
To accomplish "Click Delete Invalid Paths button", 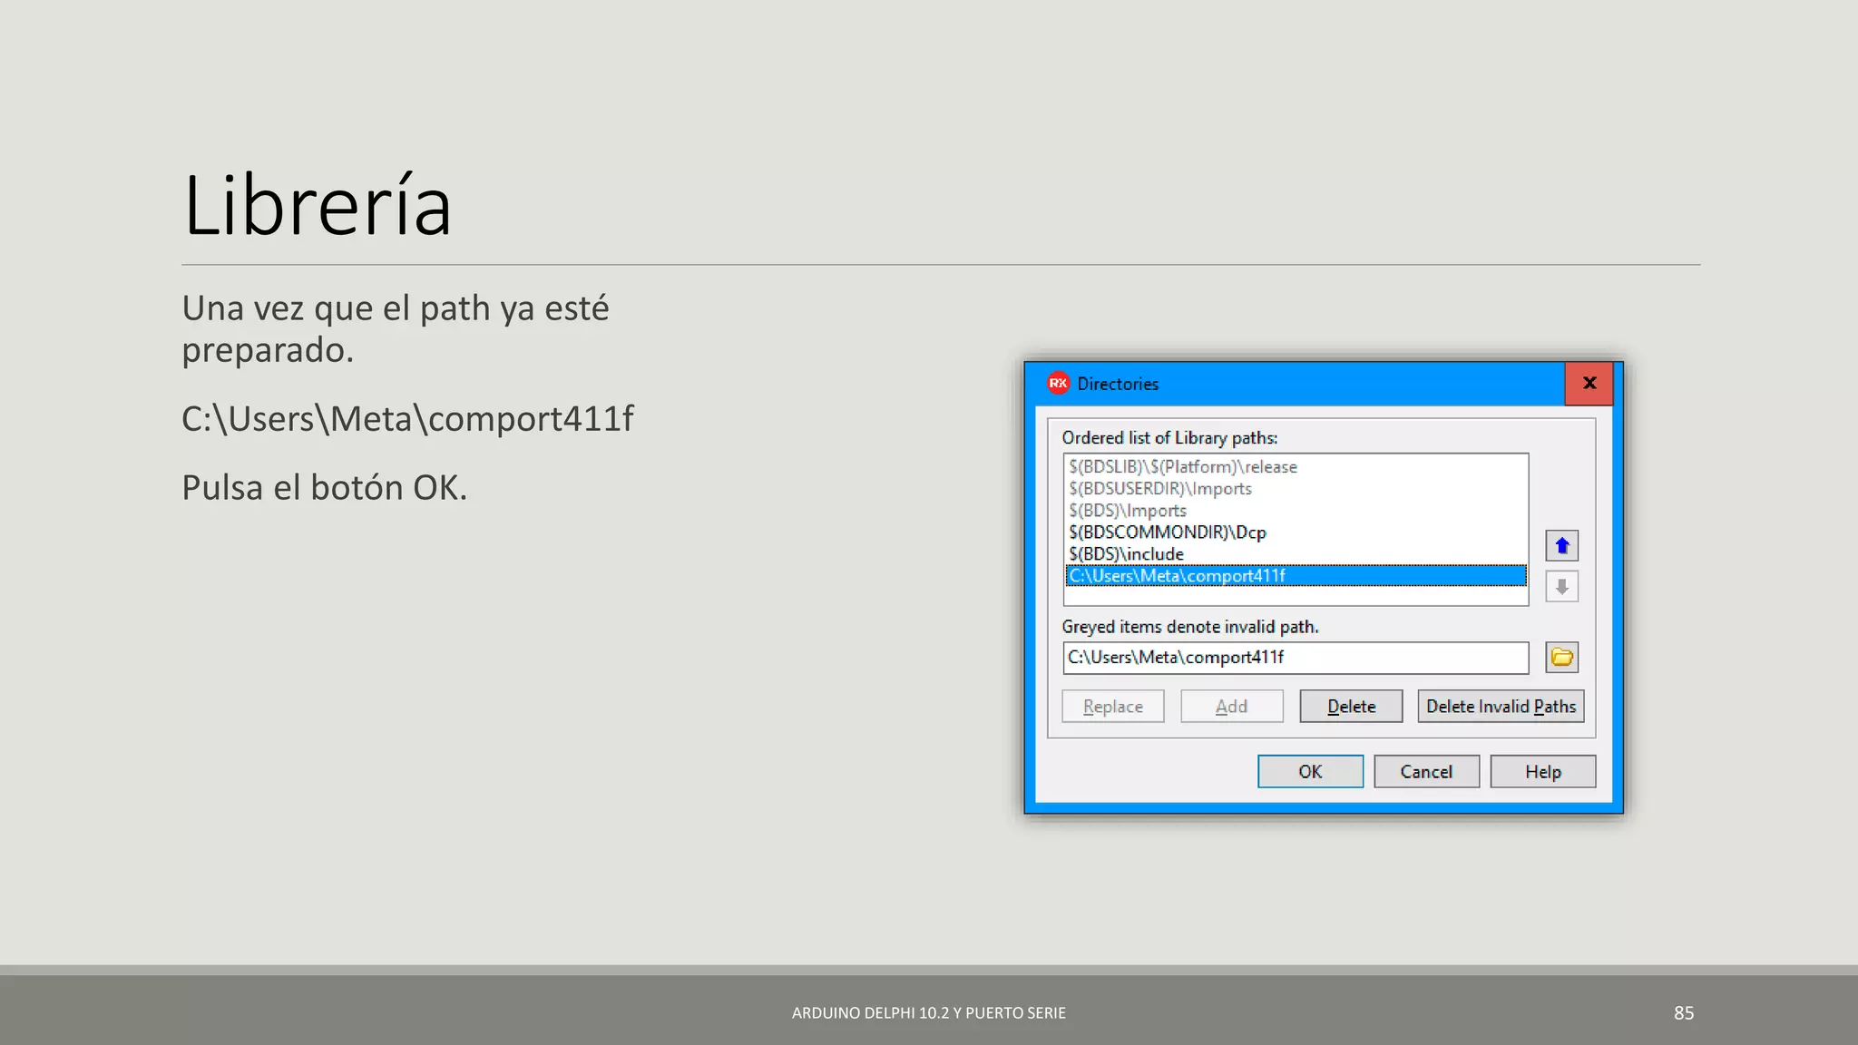I will 1501,706.
